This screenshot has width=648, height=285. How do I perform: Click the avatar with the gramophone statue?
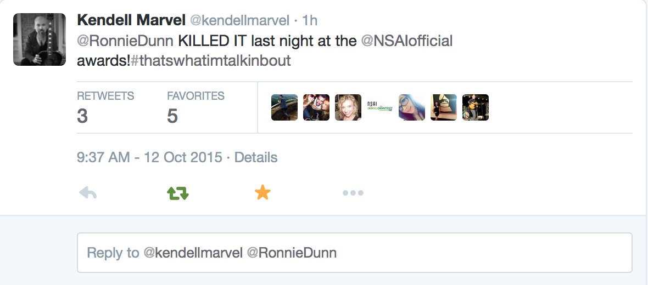tap(444, 107)
